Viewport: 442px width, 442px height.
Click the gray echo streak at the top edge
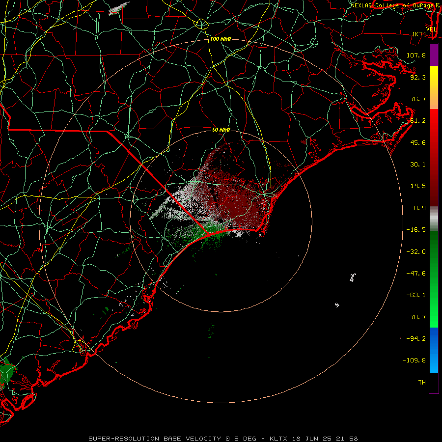click(118, 8)
